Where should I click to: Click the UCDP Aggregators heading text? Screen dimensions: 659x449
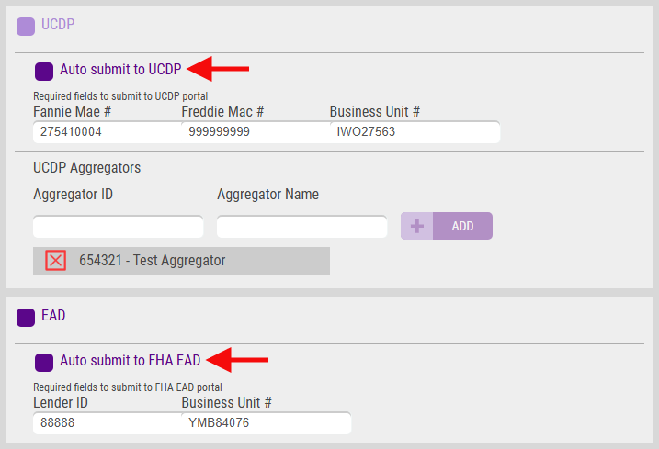[87, 168]
